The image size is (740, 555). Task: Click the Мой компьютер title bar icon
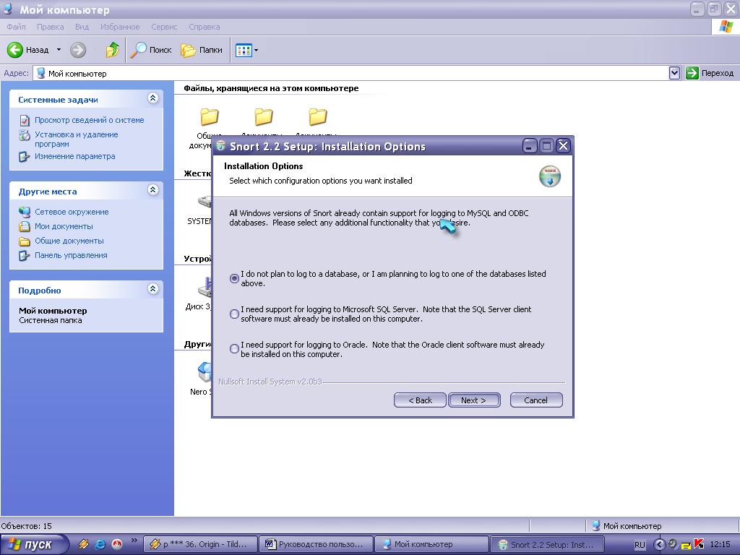(8, 9)
